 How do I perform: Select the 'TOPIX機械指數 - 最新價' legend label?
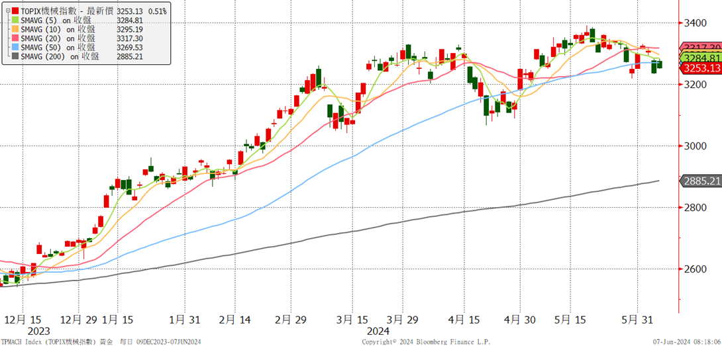[x=68, y=11]
